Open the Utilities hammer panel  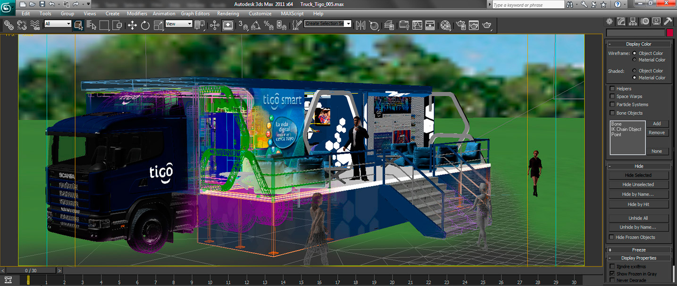coord(668,21)
